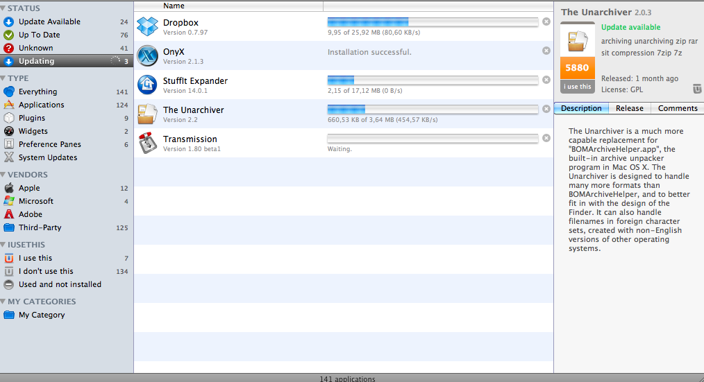This screenshot has height=382, width=704.
Task: Click the 'I don't use this' sidebar icon
Action: click(8, 271)
